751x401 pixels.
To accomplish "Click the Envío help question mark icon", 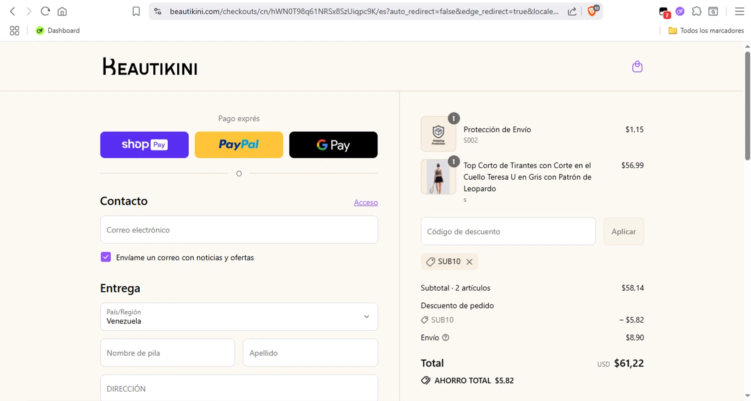I will (446, 337).
